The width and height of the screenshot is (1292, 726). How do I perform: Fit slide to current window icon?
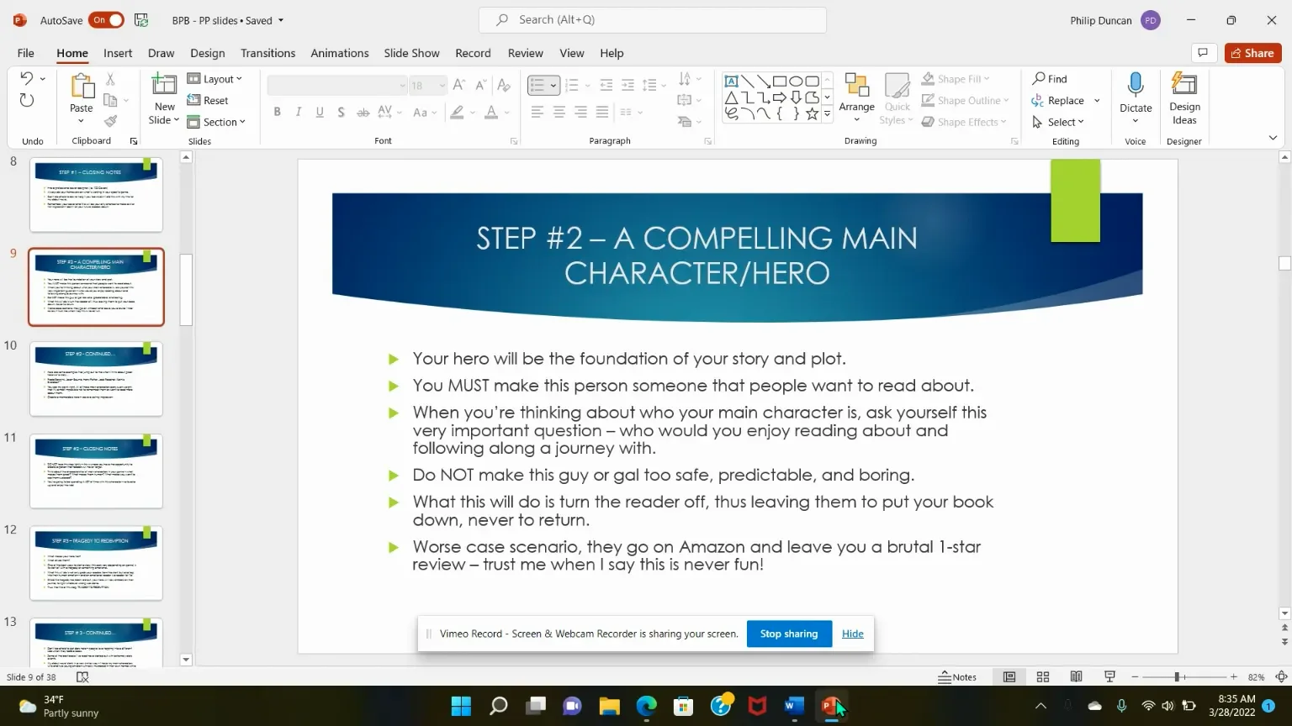(1282, 676)
